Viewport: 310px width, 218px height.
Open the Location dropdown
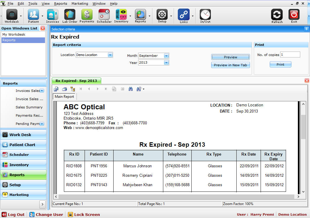pos(110,55)
